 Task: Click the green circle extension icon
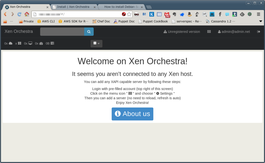250,14
